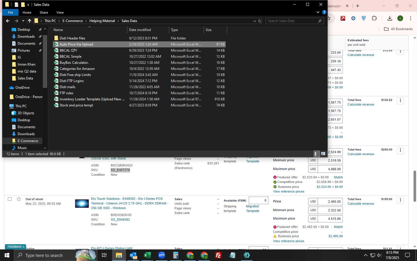Screen dimensions: 417x261
Task: Open the File menu in Explorer
Action: (10, 12)
